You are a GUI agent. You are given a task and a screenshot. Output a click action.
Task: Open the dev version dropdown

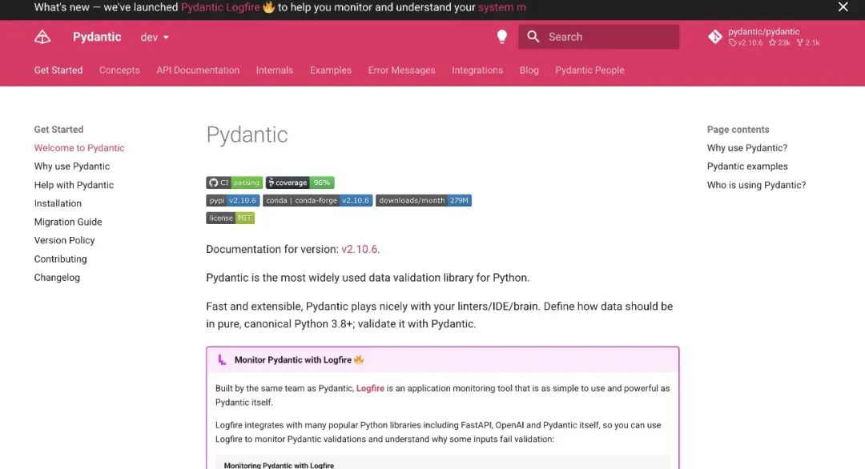(x=155, y=38)
